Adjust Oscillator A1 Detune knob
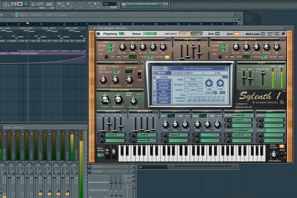 (143, 47)
